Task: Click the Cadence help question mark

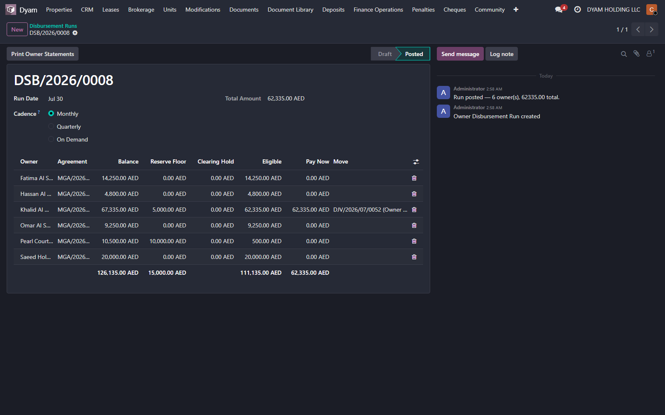Action: [x=39, y=112]
